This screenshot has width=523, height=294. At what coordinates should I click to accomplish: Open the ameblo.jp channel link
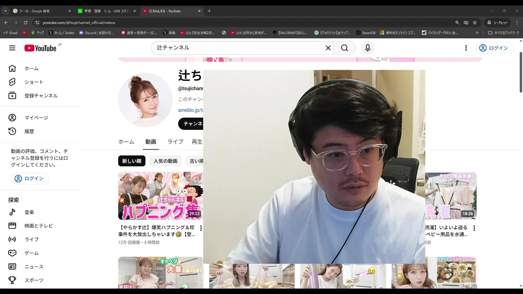coord(191,110)
